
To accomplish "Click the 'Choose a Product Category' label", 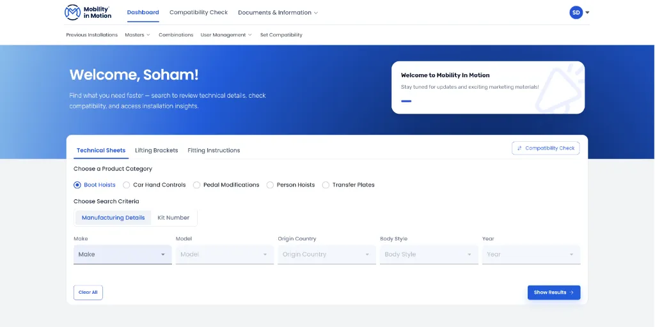I will pos(113,169).
